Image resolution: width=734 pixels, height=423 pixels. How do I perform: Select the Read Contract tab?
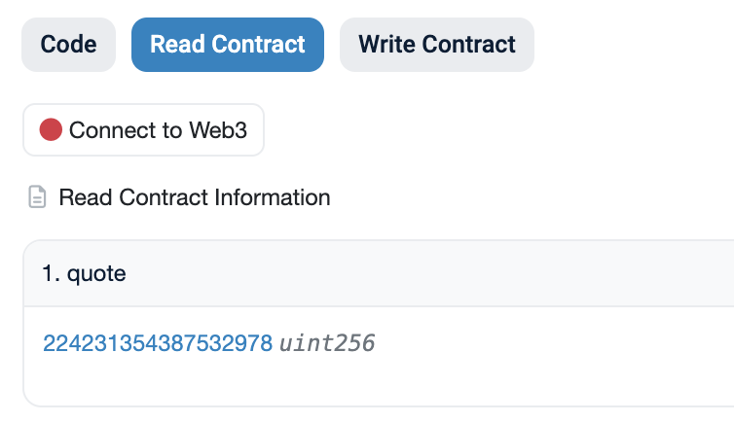pyautogui.click(x=228, y=45)
